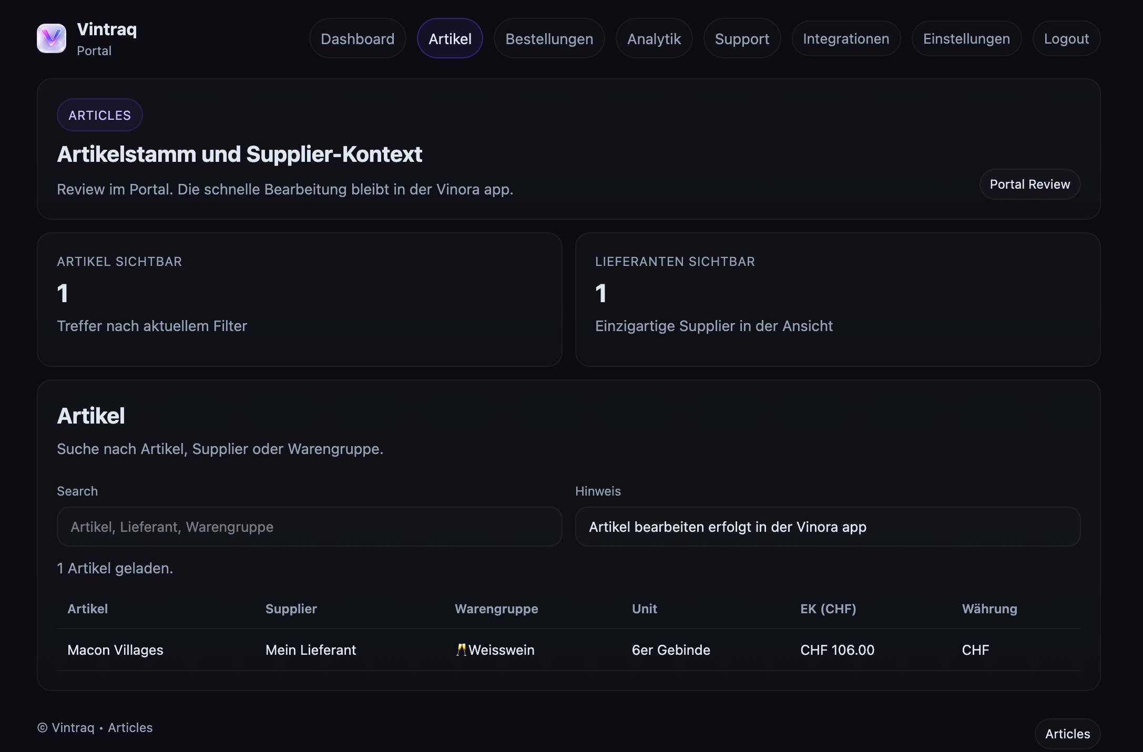The width and height of the screenshot is (1143, 752).
Task: Select the Artikel navigation tab
Action: [x=450, y=39]
